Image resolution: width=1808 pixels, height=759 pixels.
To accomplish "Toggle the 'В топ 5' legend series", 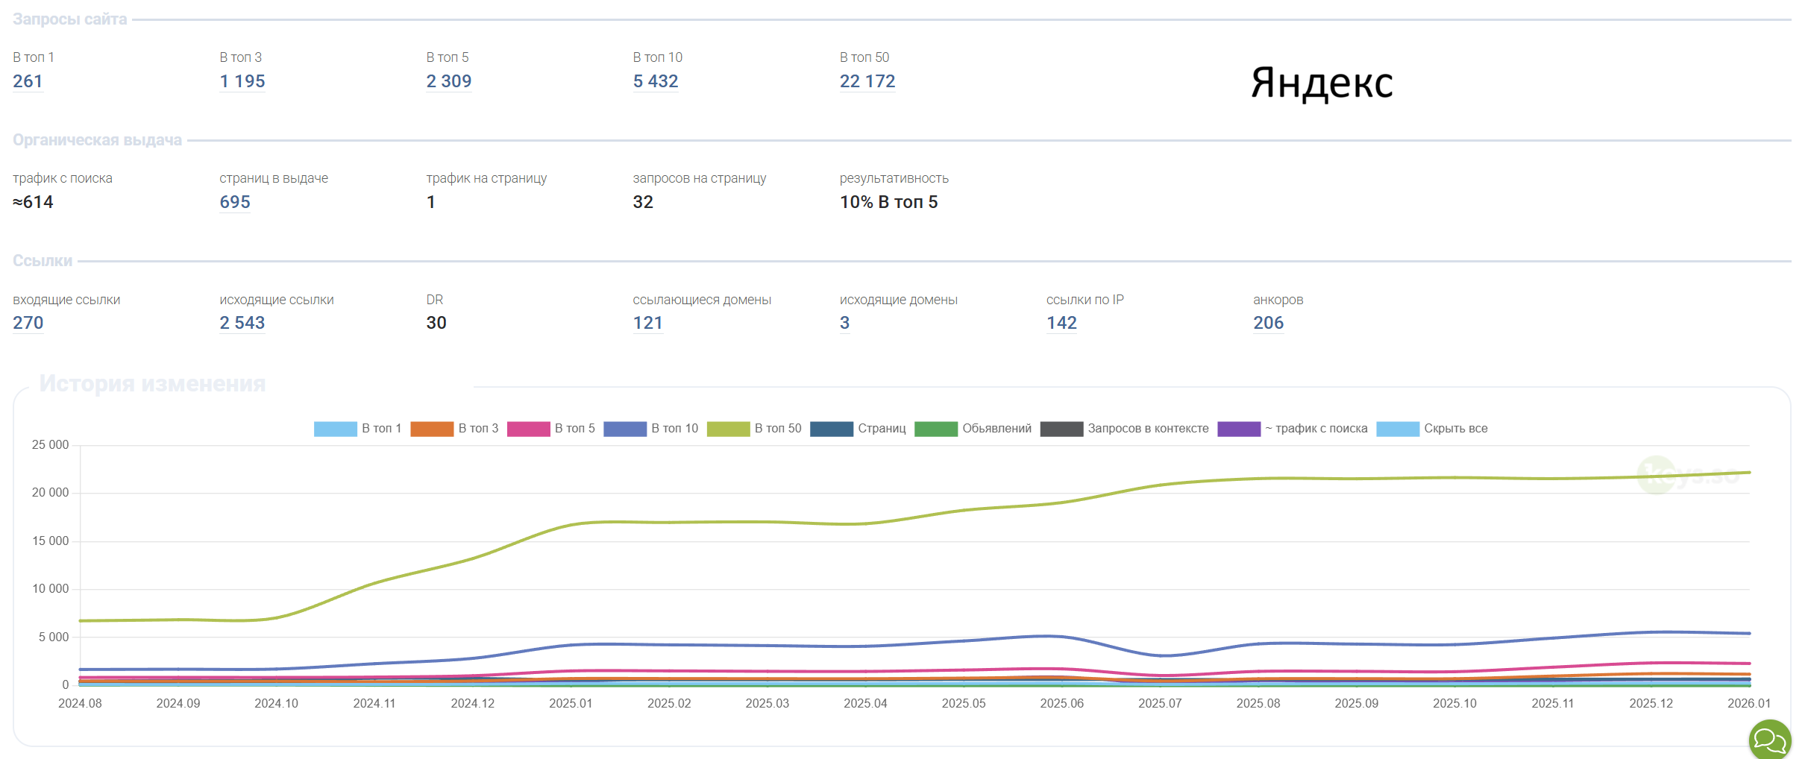I will 551,429.
